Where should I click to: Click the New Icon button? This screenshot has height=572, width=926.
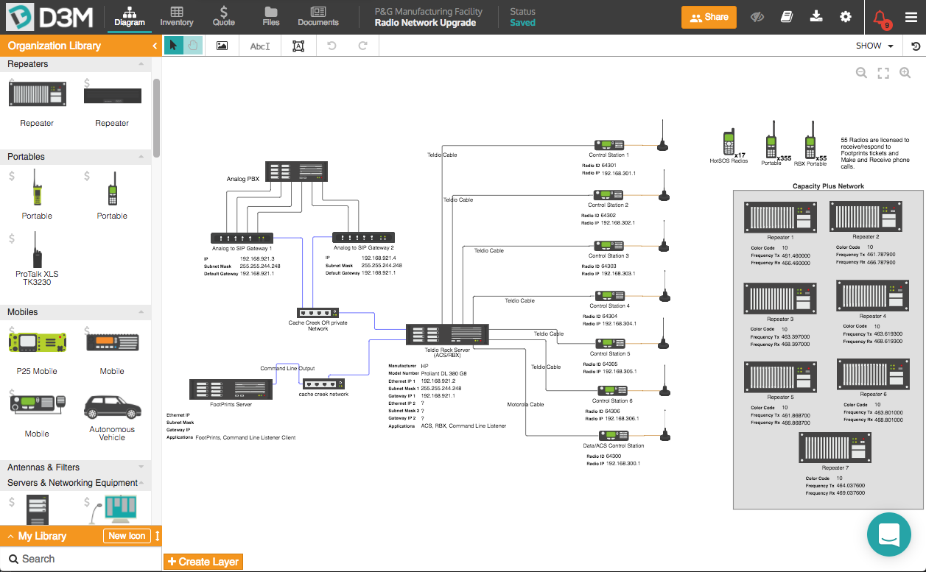pos(127,536)
